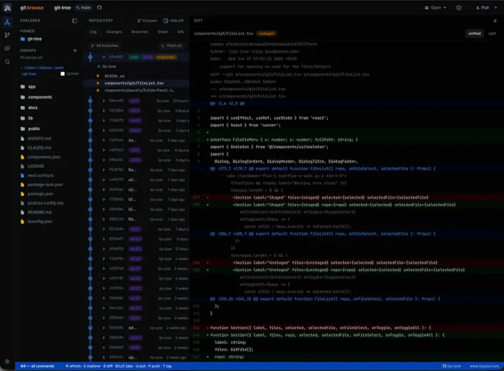
Task: Click the first @@ -2,6 +2,8 @@ hunk header
Action: (x=227, y=103)
